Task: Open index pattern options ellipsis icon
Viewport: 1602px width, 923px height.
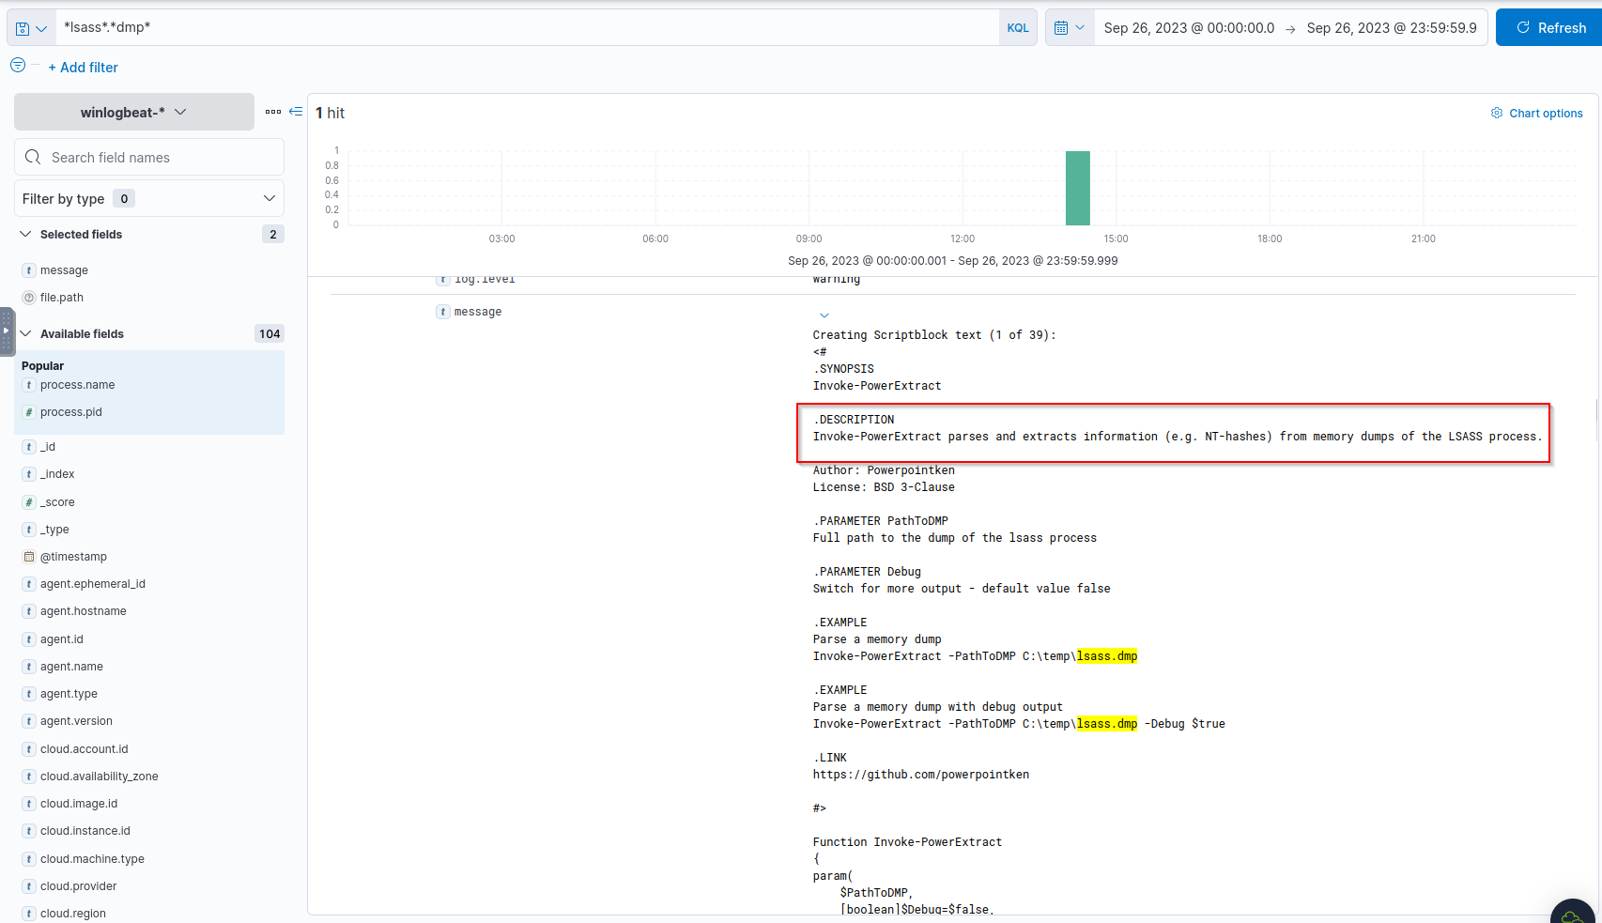Action: click(272, 112)
